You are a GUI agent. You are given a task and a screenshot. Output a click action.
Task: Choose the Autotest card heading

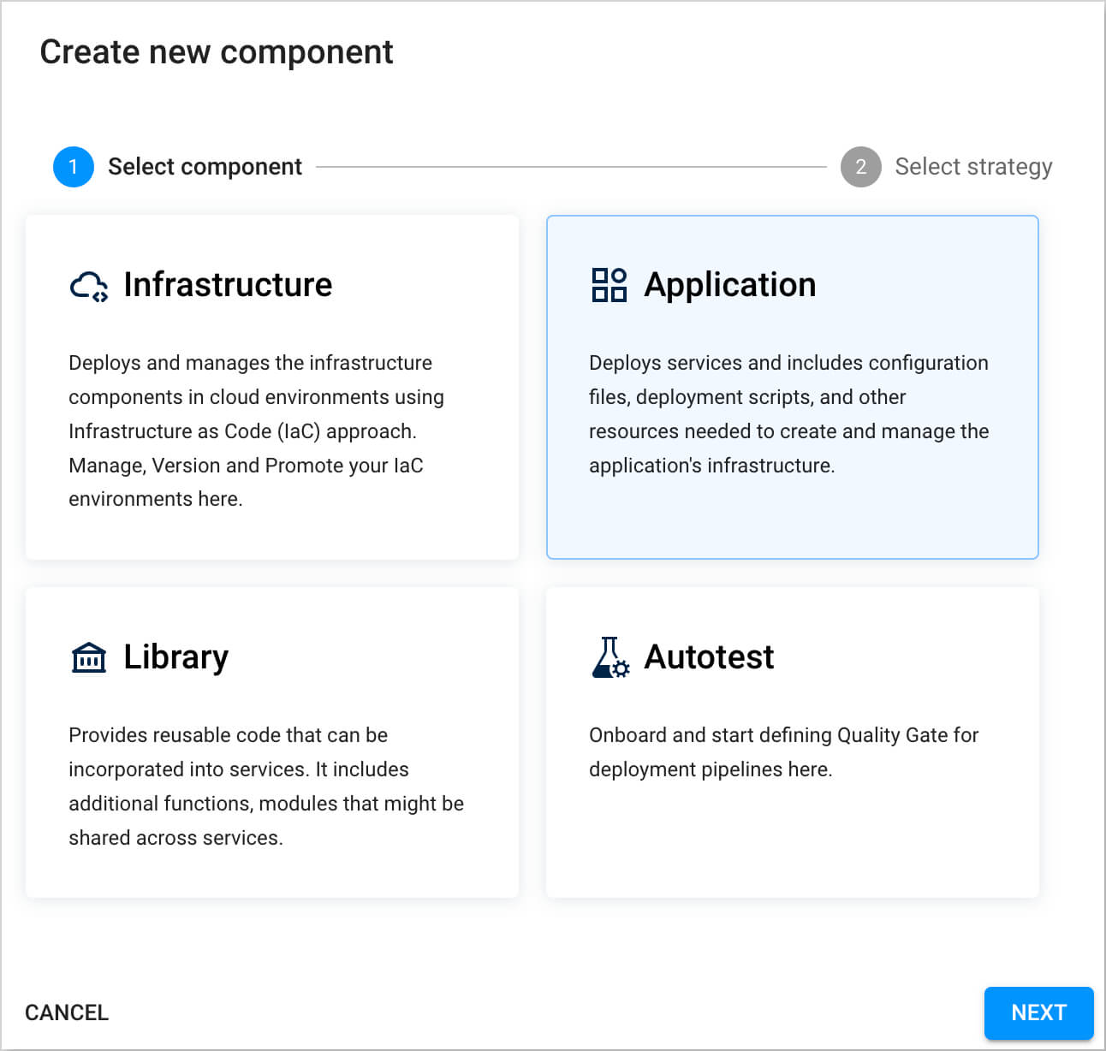coord(709,657)
